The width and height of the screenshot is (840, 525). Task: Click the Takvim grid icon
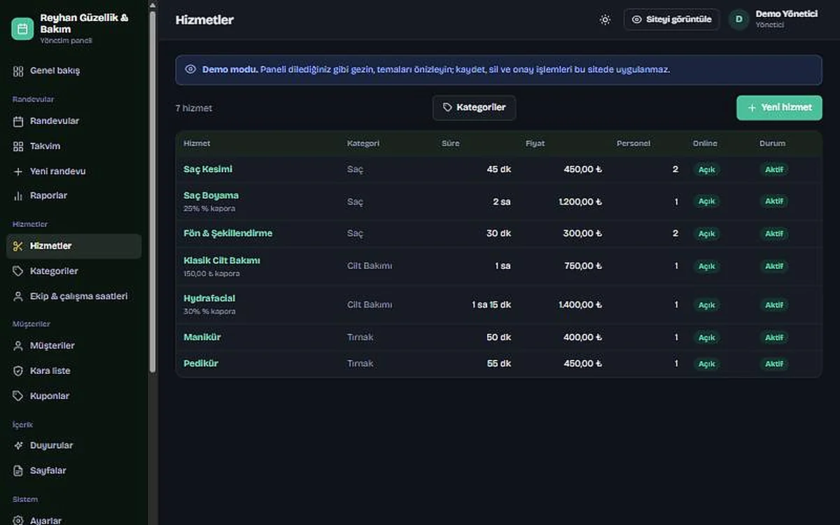18,146
